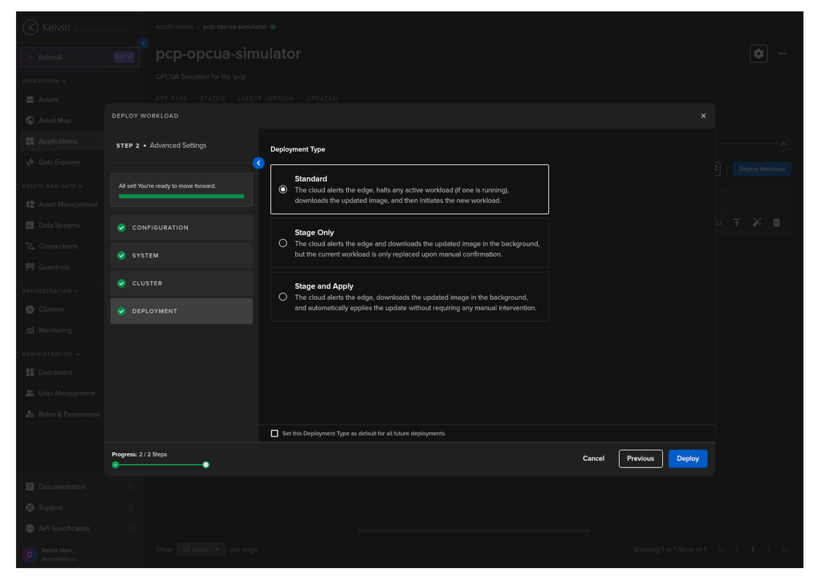Click the magic wand edit icon
The width and height of the screenshot is (820, 580).
tap(756, 223)
